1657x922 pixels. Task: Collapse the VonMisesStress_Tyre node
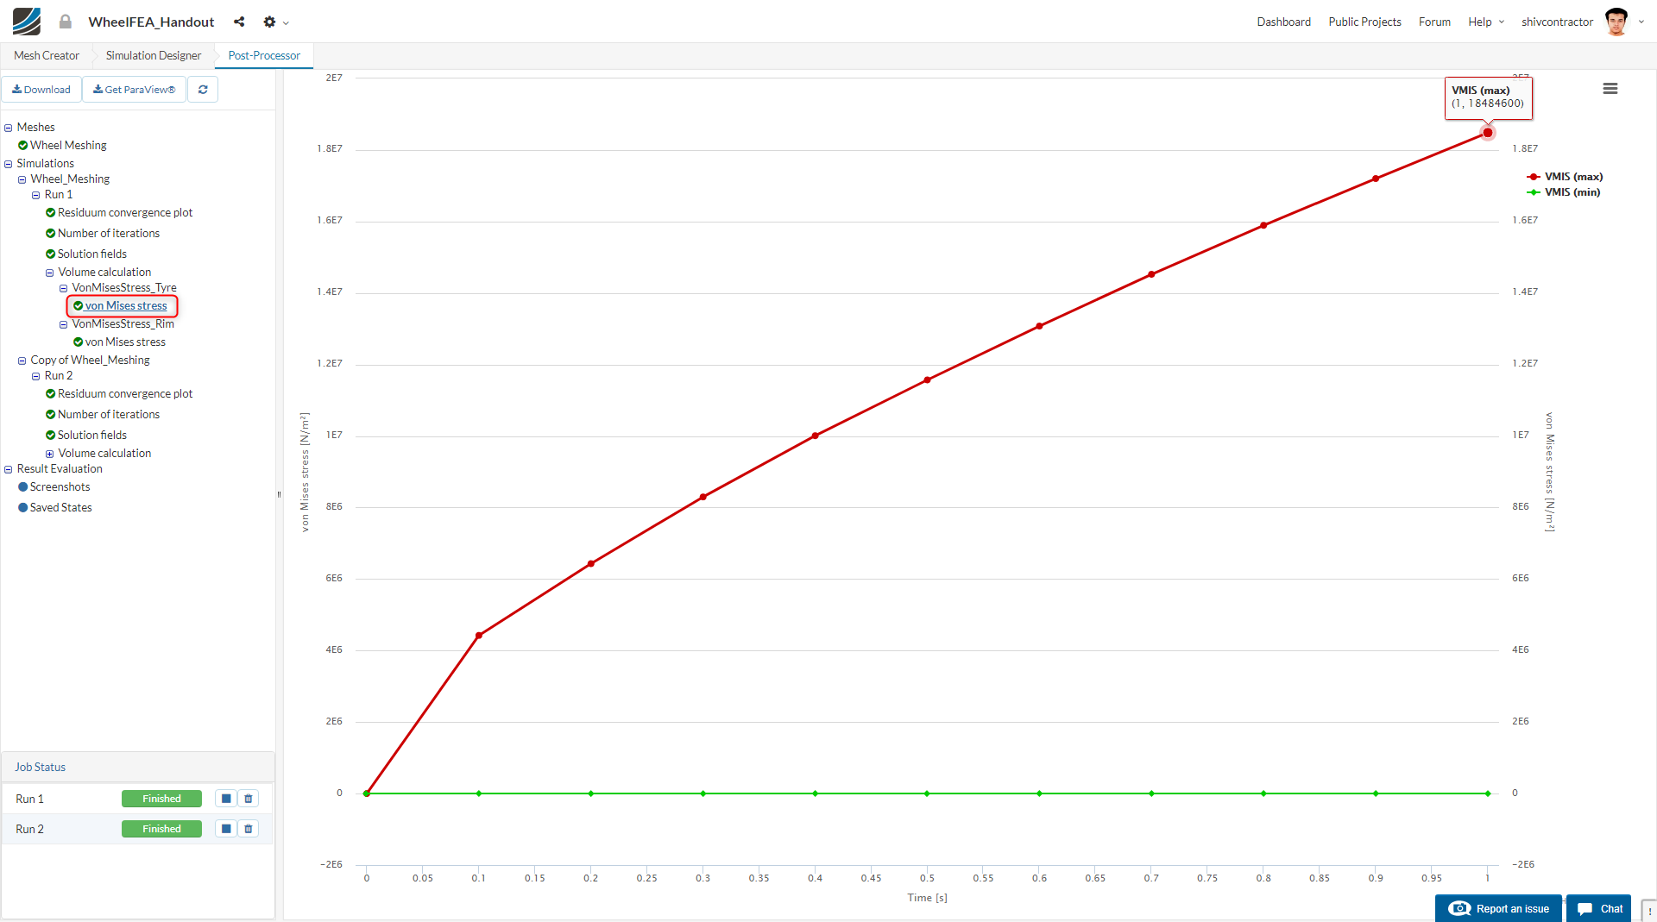(x=64, y=288)
